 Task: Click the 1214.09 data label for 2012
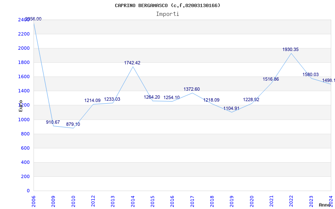pos(92,100)
